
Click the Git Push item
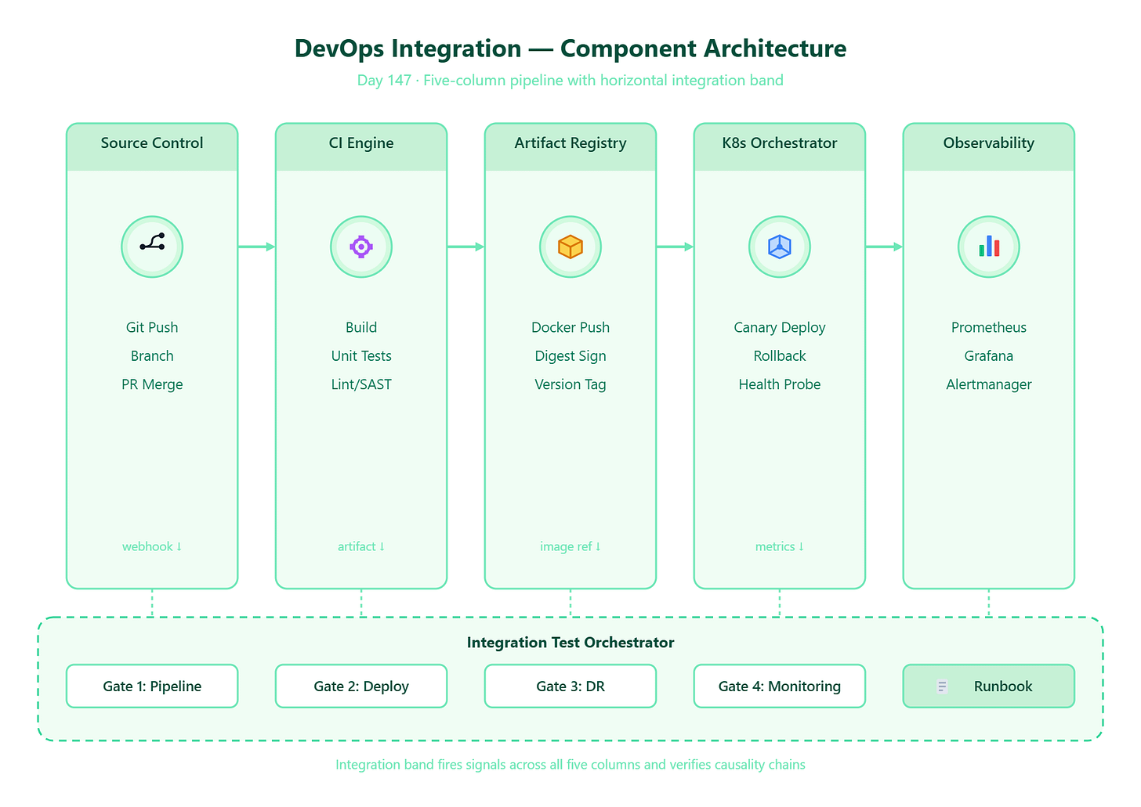pyautogui.click(x=152, y=327)
